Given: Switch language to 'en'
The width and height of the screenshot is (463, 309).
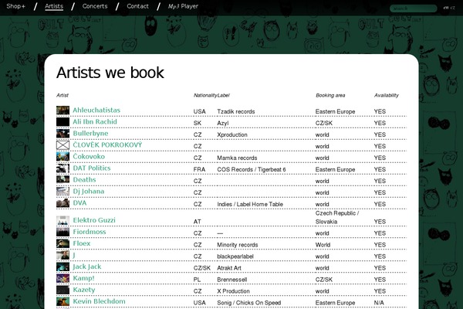Looking at the screenshot, I should click(446, 8).
